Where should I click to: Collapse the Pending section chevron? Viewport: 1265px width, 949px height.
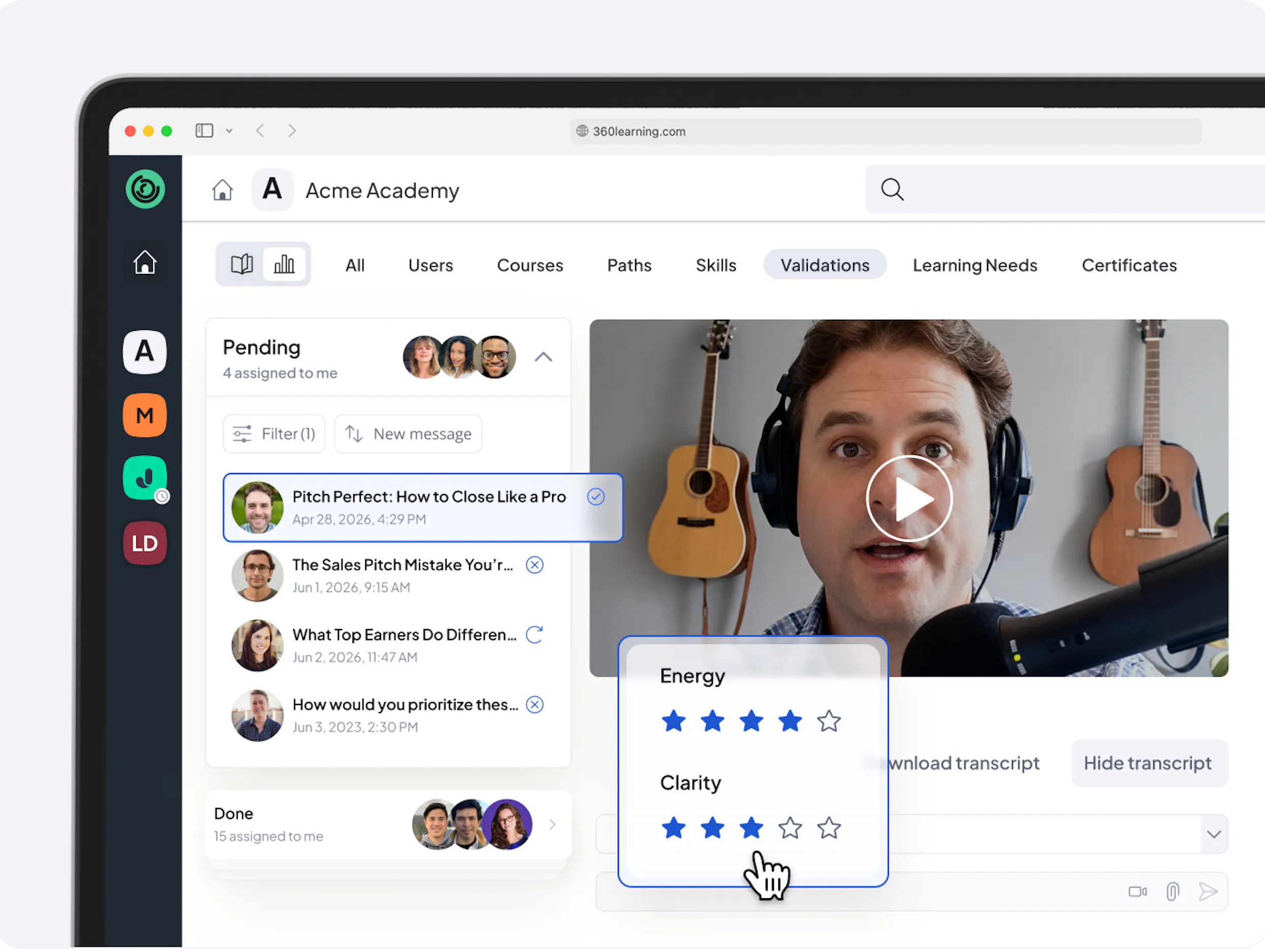pyautogui.click(x=543, y=357)
